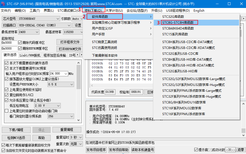Choose STC32G库函数 menu entry

[196, 16]
